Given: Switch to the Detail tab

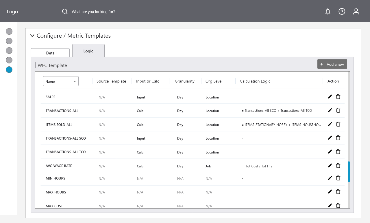Looking at the screenshot, I should point(50,53).
